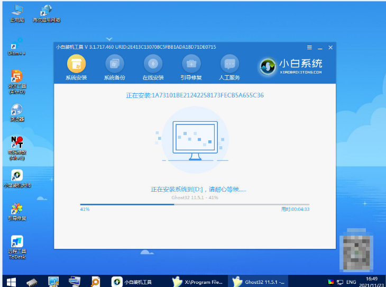386x287 pixels.
Task: Click the 正在安装 hash heading text
Action: (195, 95)
